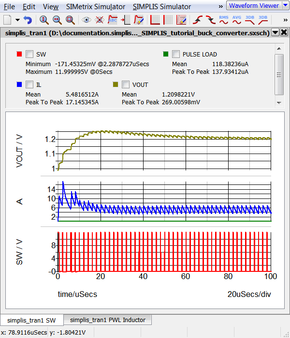
Task: Enable the VOUT curve checkbox
Action: pos(126,84)
